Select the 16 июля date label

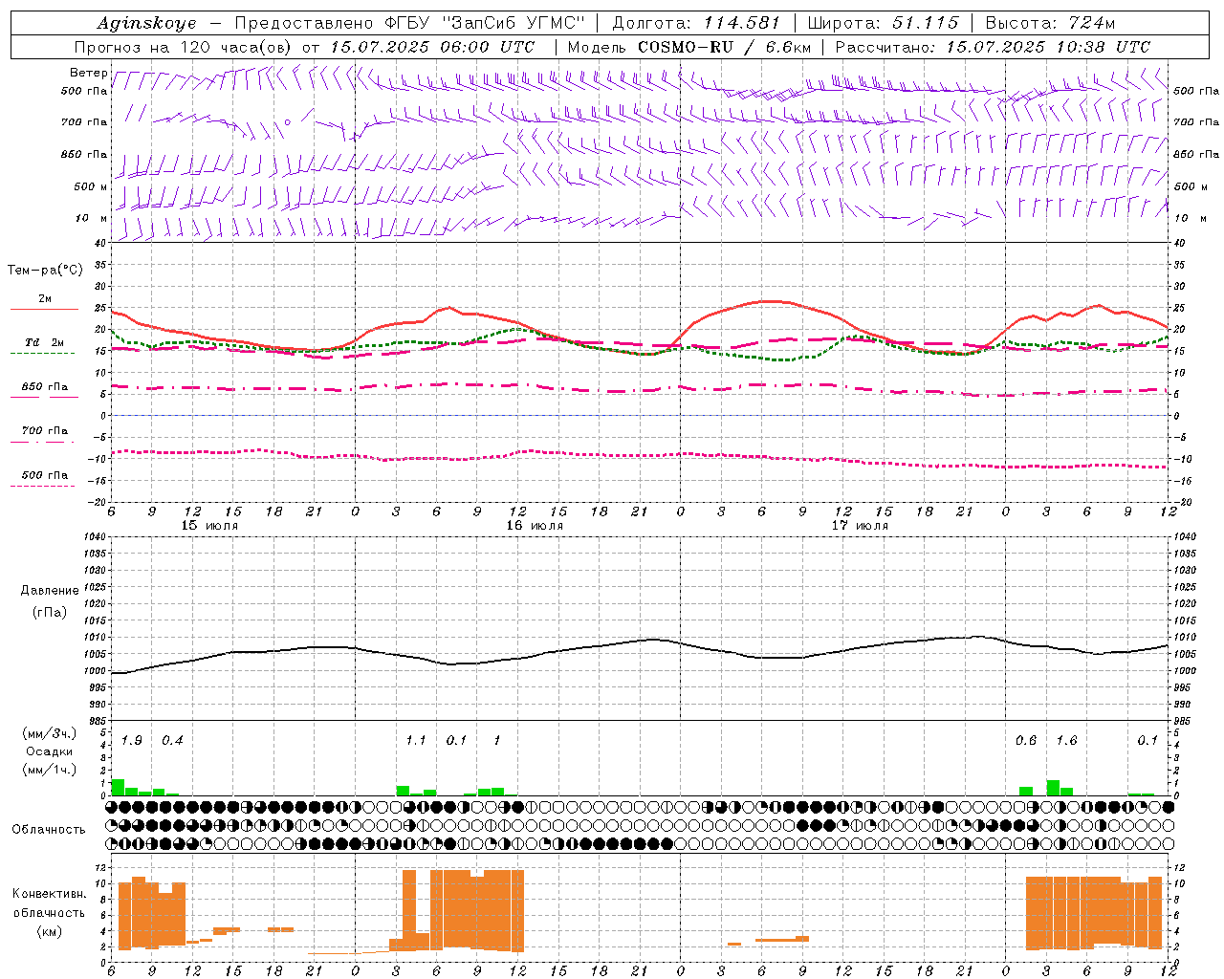(x=535, y=526)
